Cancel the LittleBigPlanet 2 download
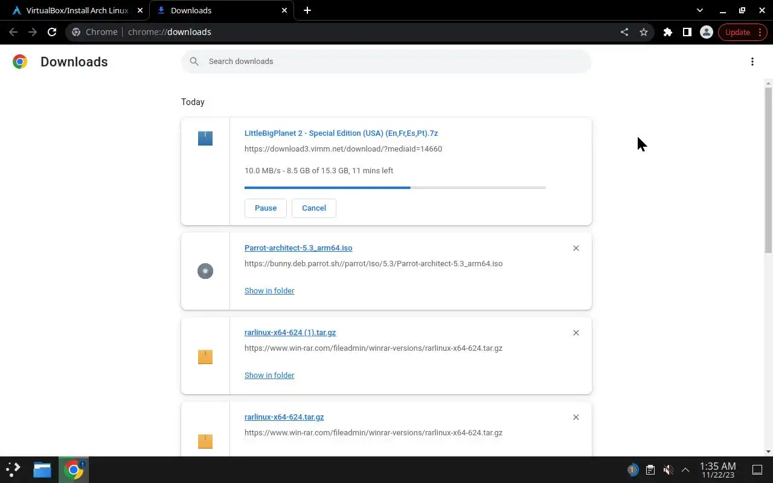This screenshot has height=483, width=773. pos(314,208)
